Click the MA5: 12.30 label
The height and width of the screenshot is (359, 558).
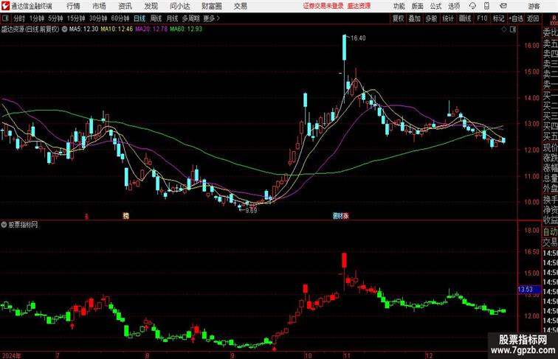83,29
